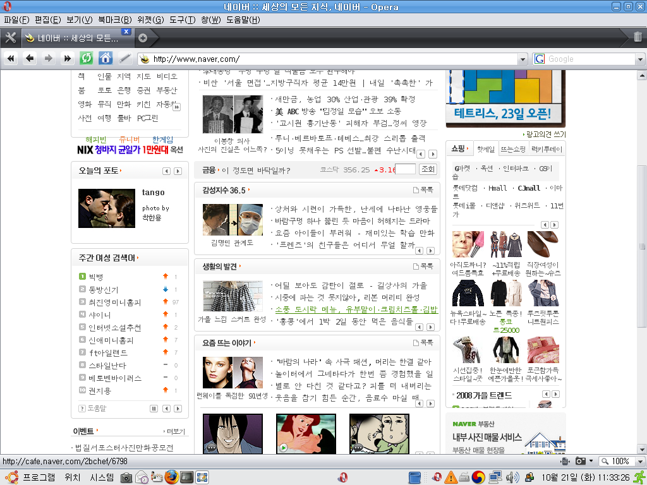Viewport: 647px width, 485px height.
Task: Click the 조회 stock lookup button
Action: click(x=428, y=169)
